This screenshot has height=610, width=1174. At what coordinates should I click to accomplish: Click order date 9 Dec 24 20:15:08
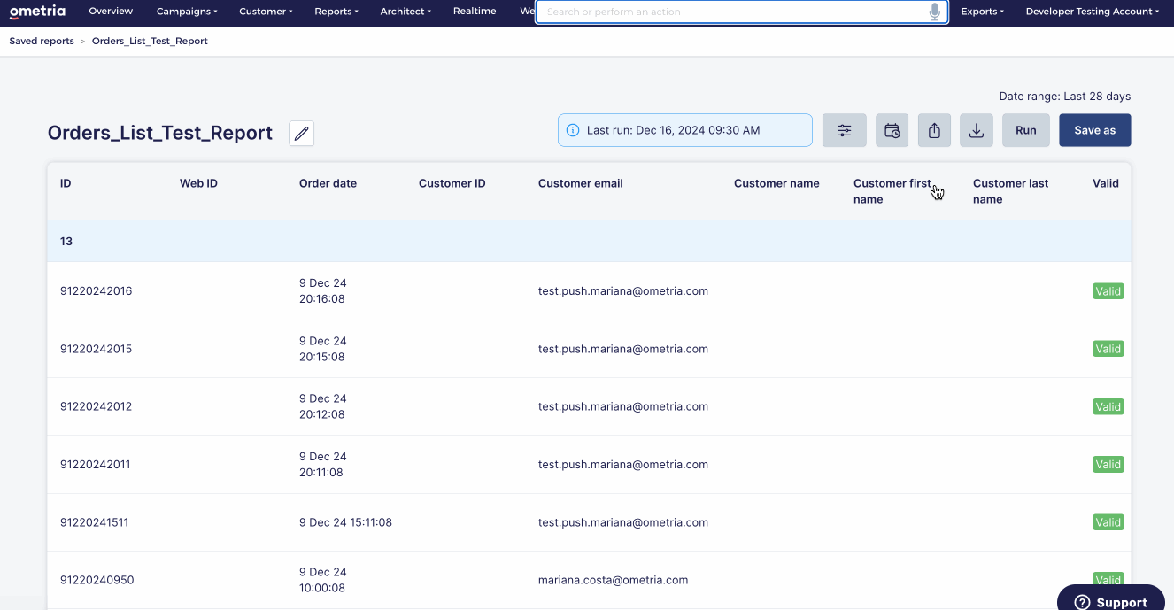[x=323, y=349]
